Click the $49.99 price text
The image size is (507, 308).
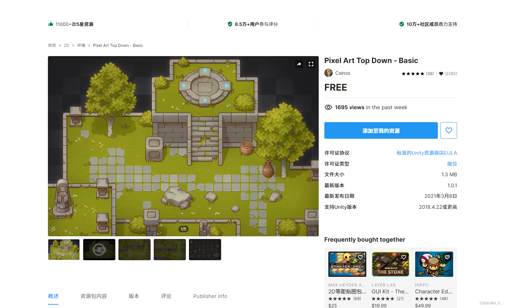tap(423, 305)
